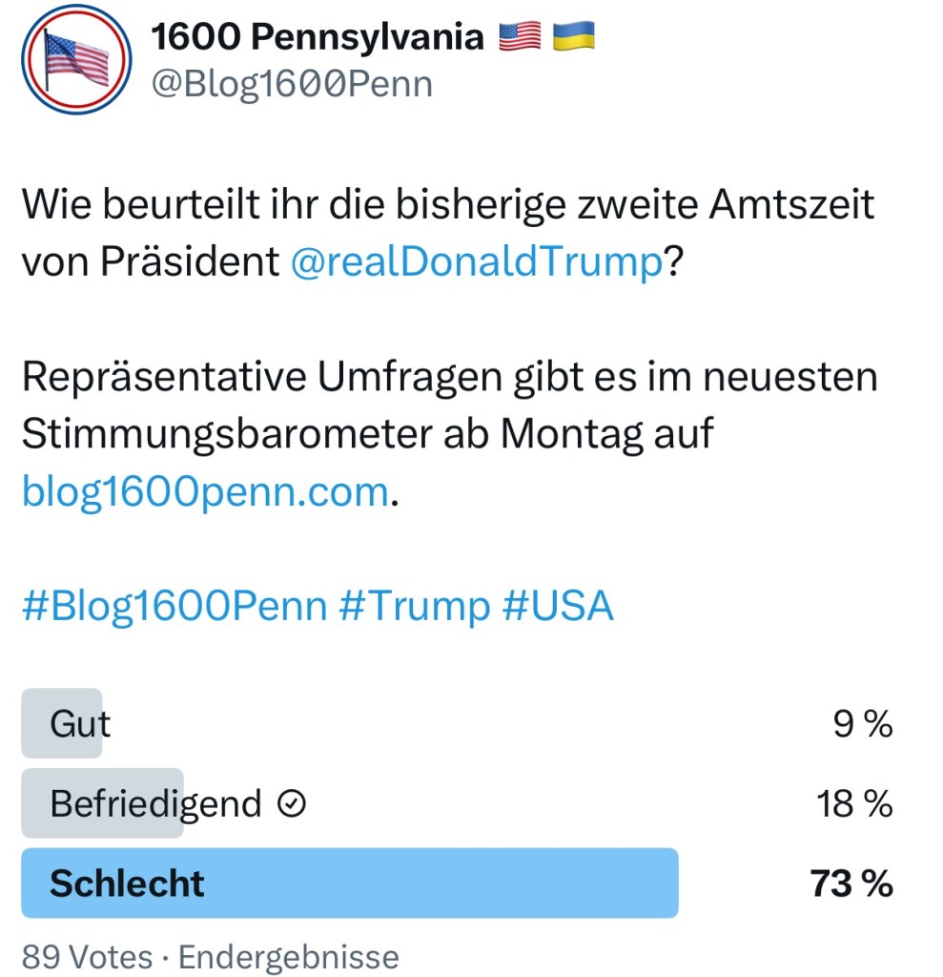The image size is (943, 977).
Task: Click the 9 % result value
Action: [x=864, y=725]
